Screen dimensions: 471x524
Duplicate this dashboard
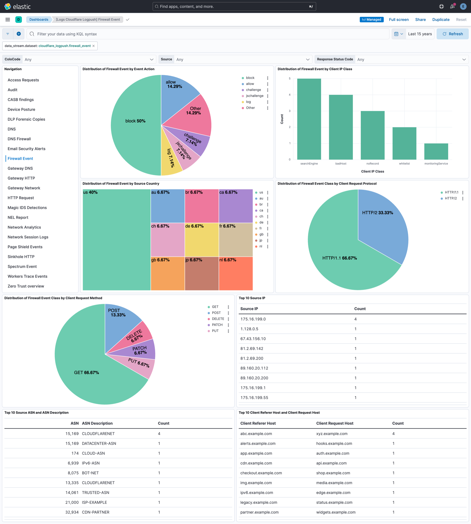[441, 20]
